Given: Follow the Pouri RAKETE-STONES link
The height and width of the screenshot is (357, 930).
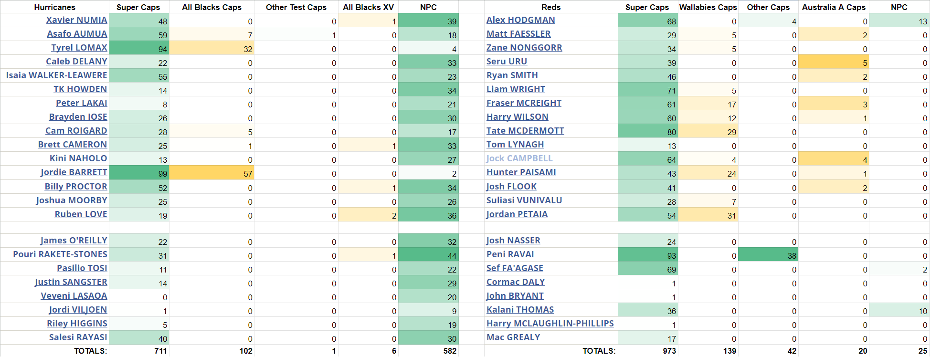Looking at the screenshot, I should (x=60, y=254).
